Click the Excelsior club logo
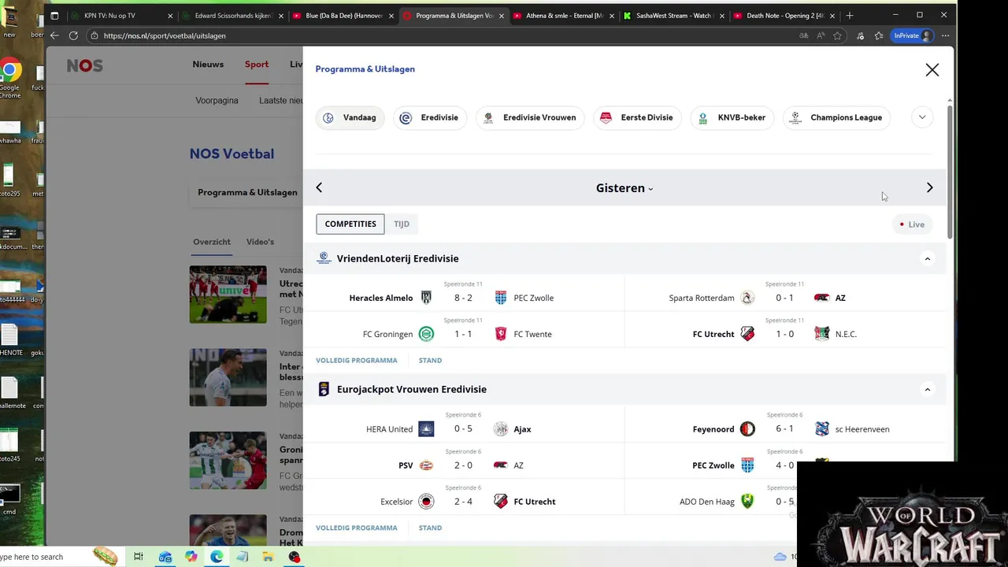Viewport: 1008px width, 567px height. 426,502
